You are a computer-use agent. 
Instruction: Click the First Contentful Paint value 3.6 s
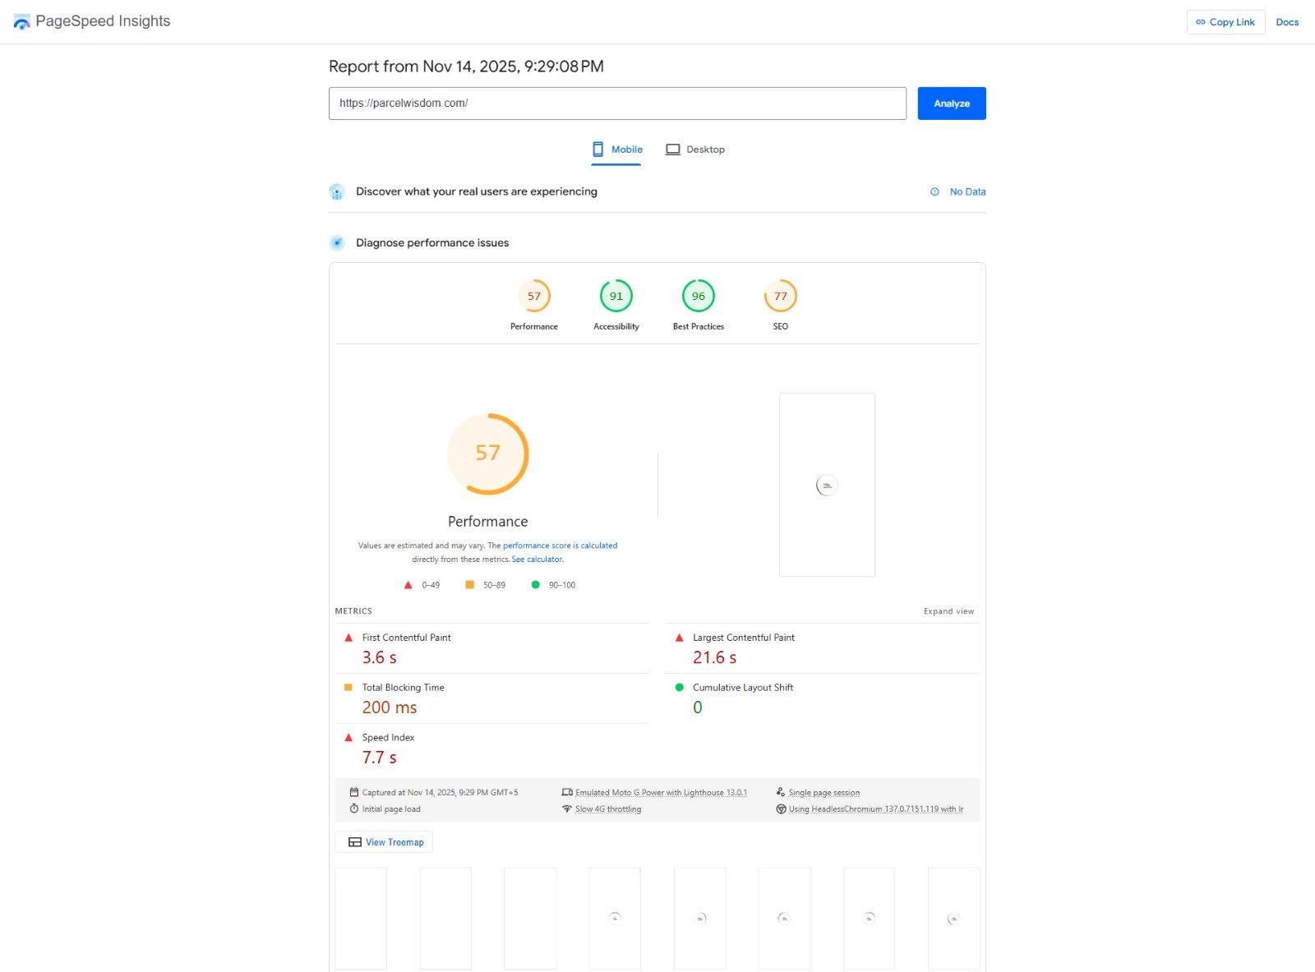[x=380, y=658]
